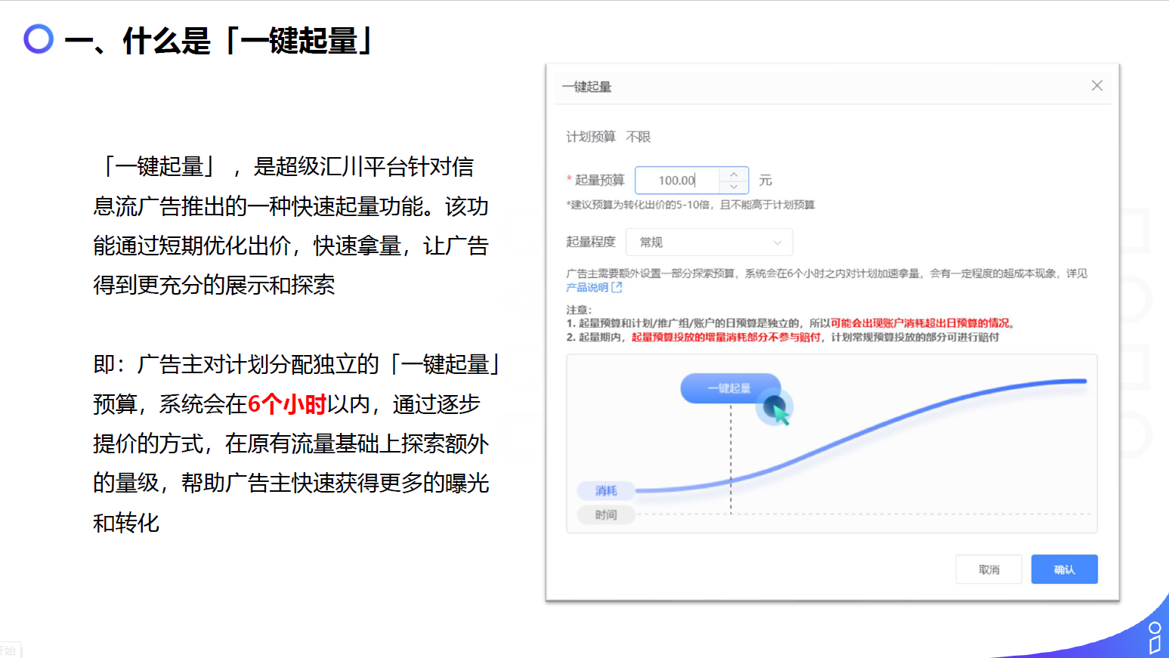Click the white logo icon in bottom-right corner

pos(1154,638)
